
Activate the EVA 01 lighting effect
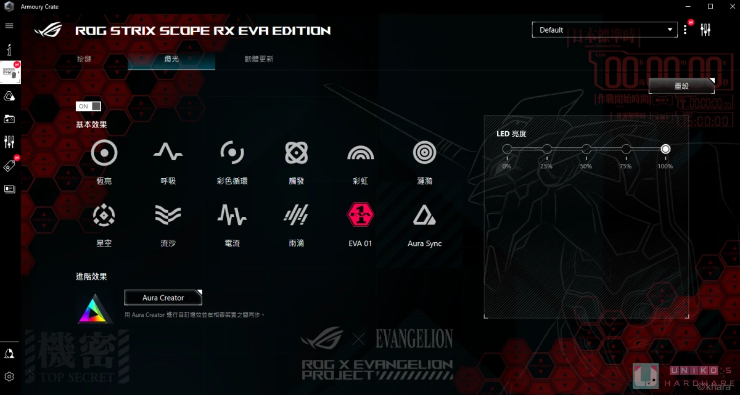(360, 214)
